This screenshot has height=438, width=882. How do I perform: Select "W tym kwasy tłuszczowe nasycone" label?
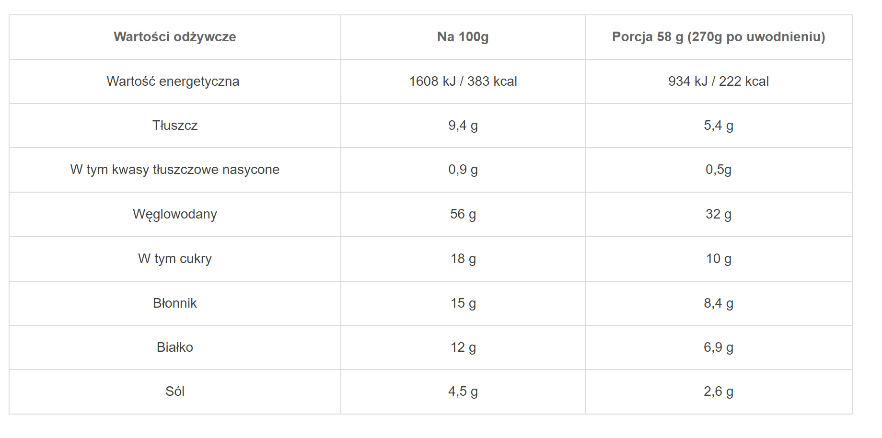pos(175,170)
